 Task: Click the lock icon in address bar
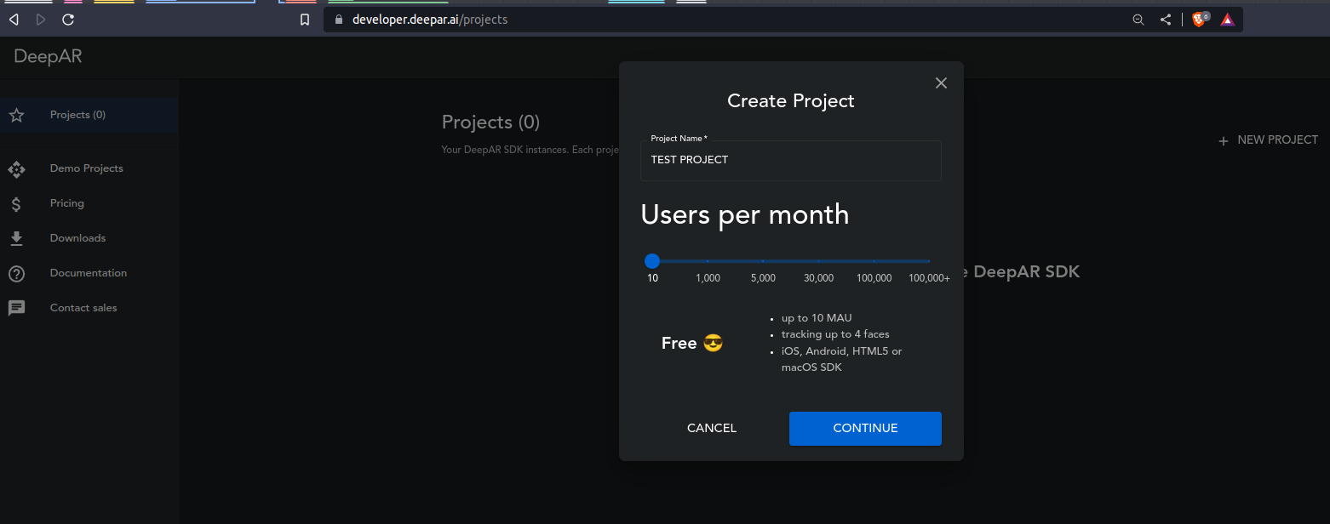pos(338,20)
